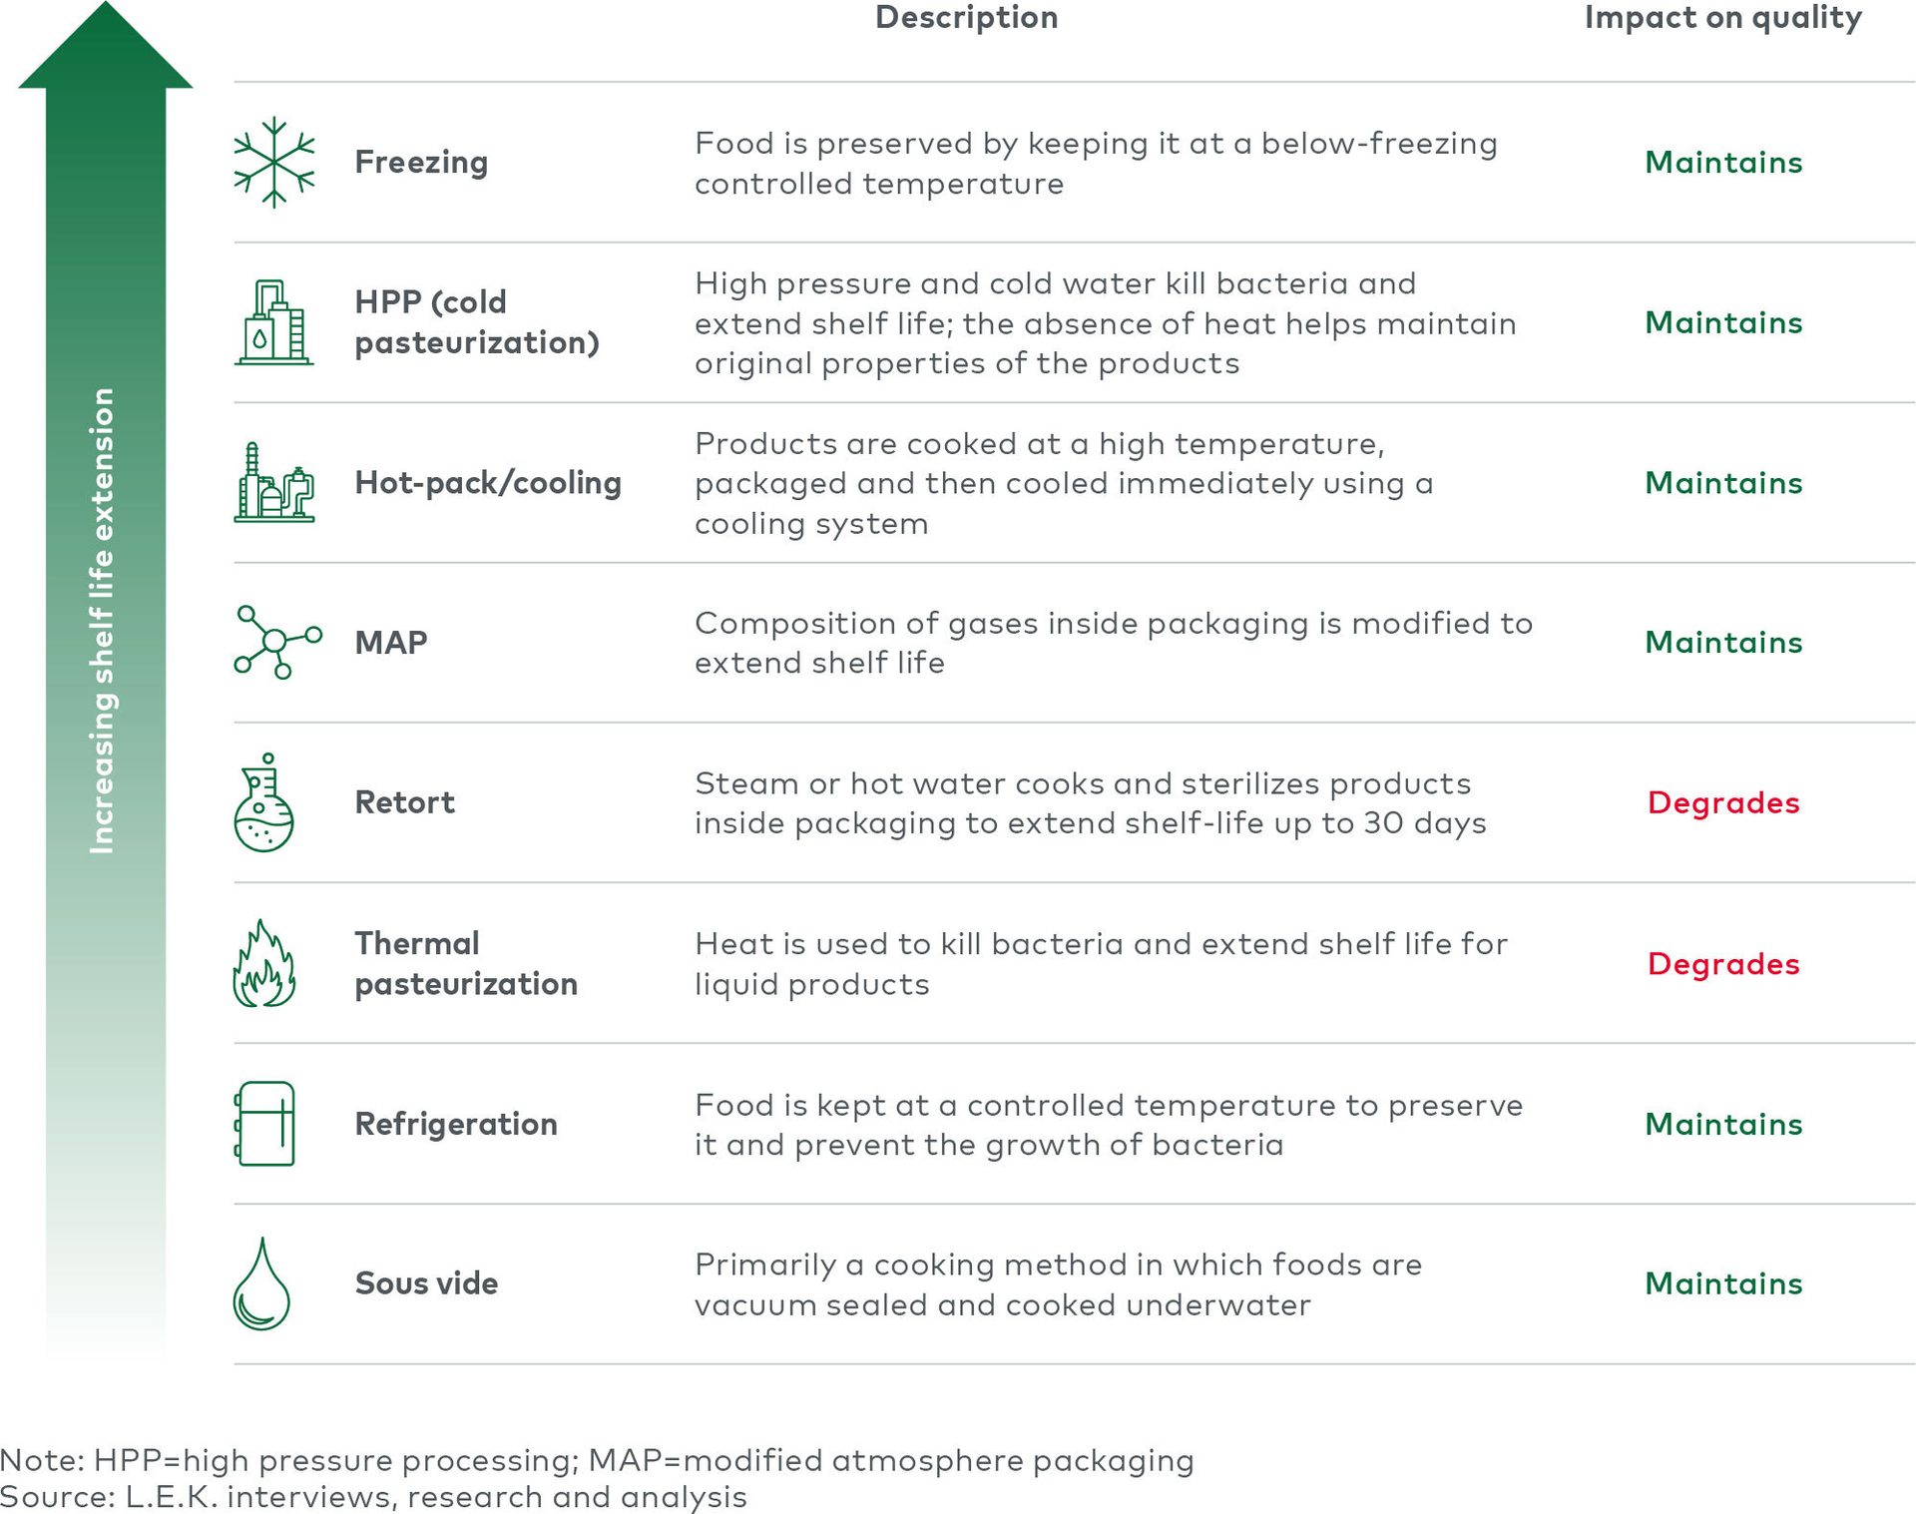Image resolution: width=1916 pixels, height=1514 pixels.
Task: Click the Refrigeration description text
Action: pos(1109,1125)
